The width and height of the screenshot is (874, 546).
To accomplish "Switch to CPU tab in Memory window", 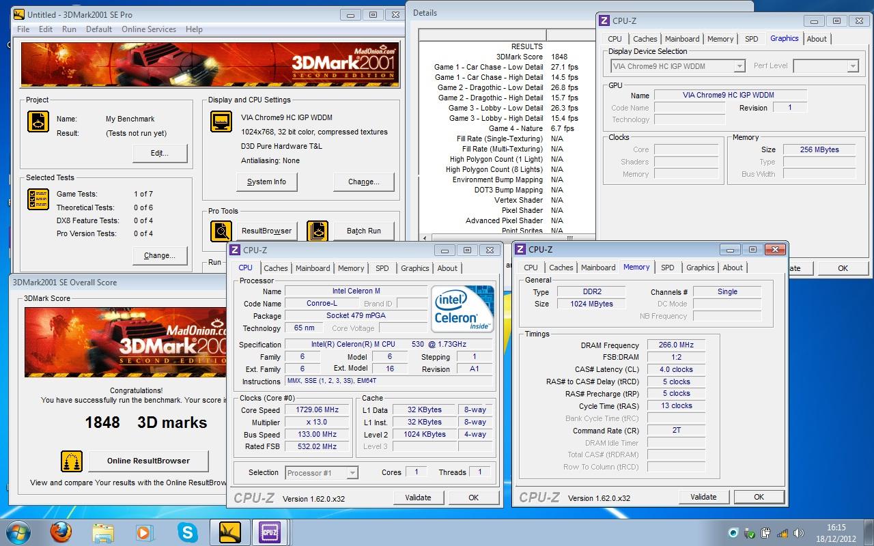I will pos(531,268).
